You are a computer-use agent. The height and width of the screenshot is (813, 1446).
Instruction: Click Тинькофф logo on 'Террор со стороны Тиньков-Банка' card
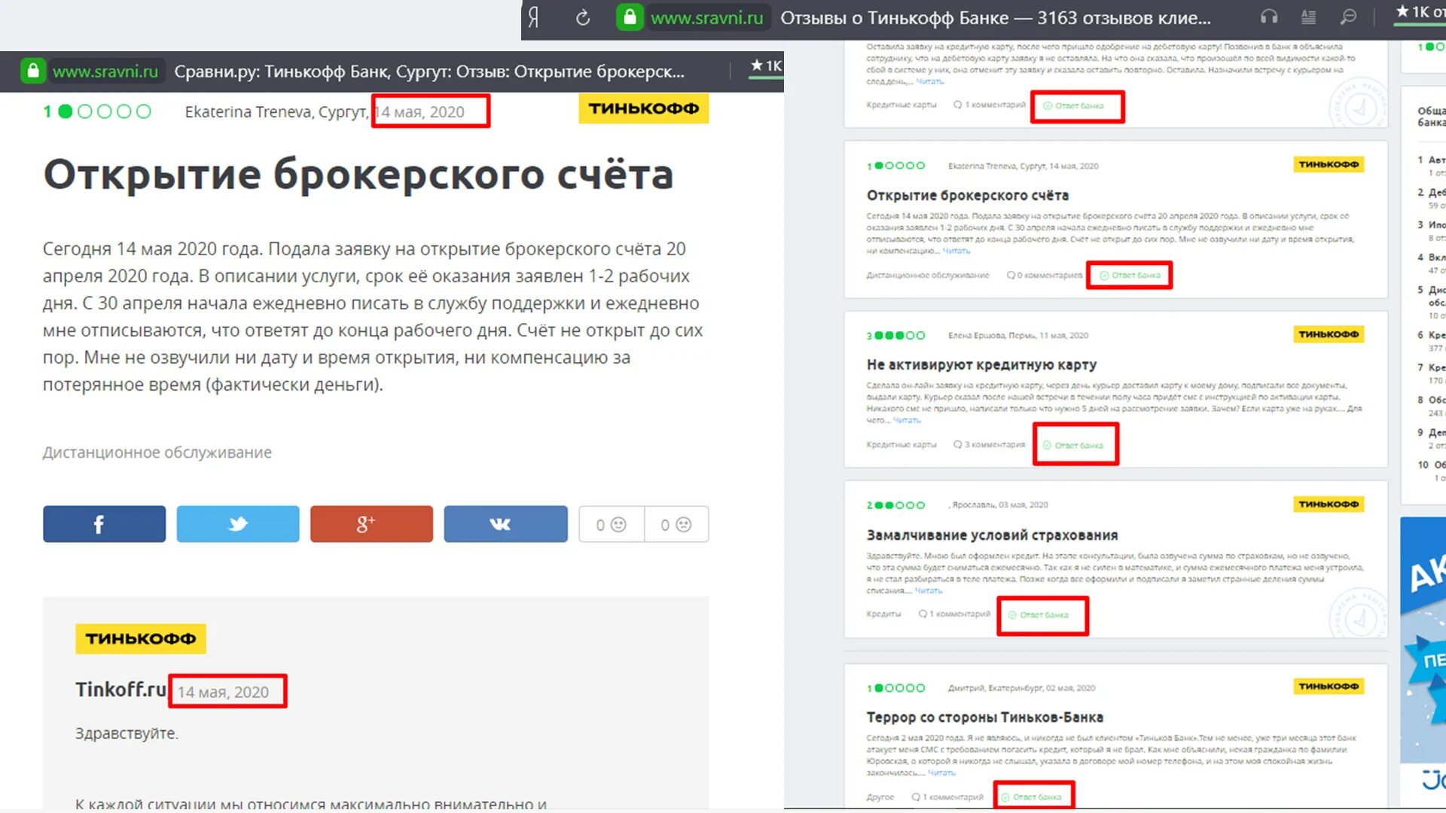pos(1329,686)
